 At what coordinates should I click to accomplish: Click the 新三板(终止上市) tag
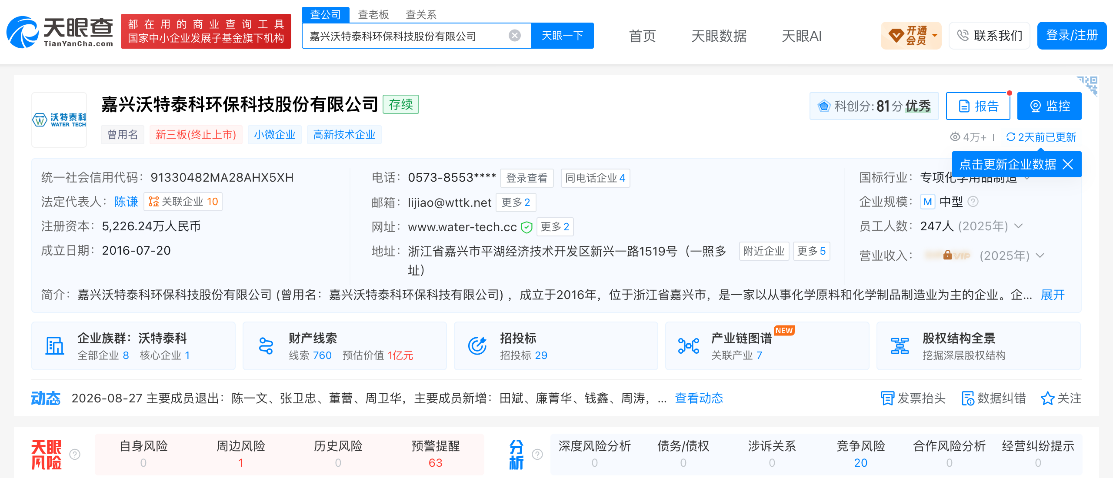[x=196, y=135]
